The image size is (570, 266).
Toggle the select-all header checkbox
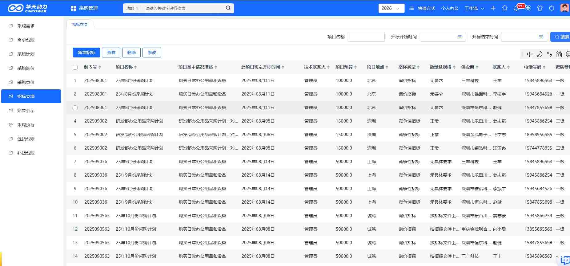coord(75,67)
